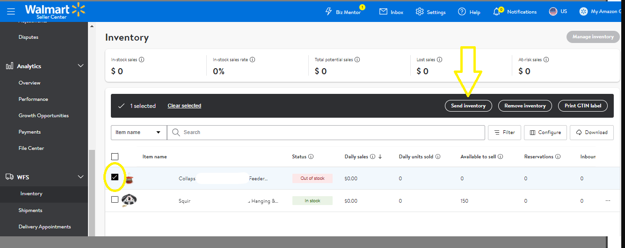
Task: View info icon beside Available to sell
Action: tap(501, 157)
